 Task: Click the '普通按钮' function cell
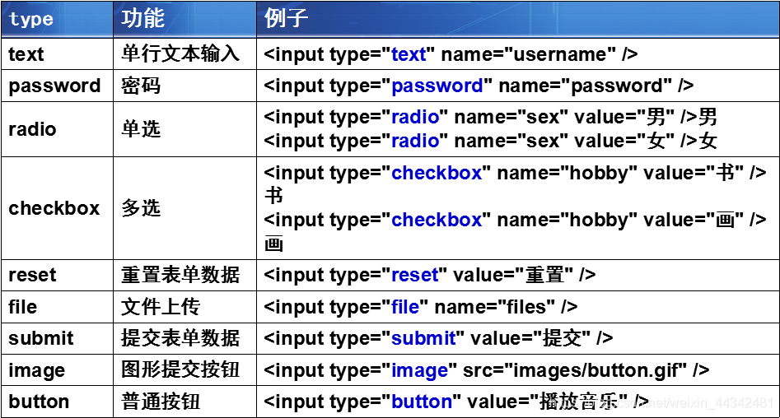pyautogui.click(x=184, y=402)
